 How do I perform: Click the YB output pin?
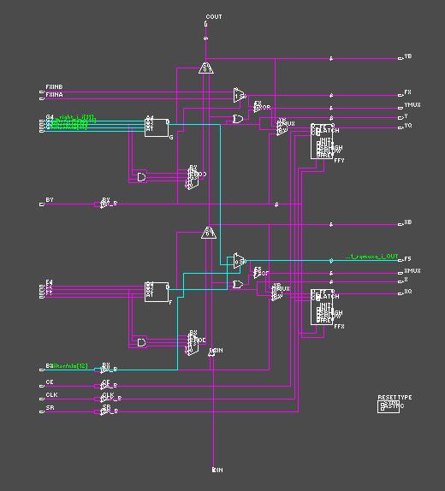pyautogui.click(x=400, y=58)
